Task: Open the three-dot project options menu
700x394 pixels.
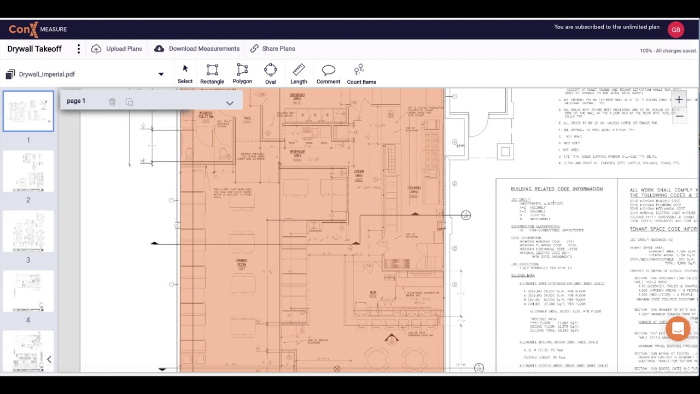Action: coord(79,49)
